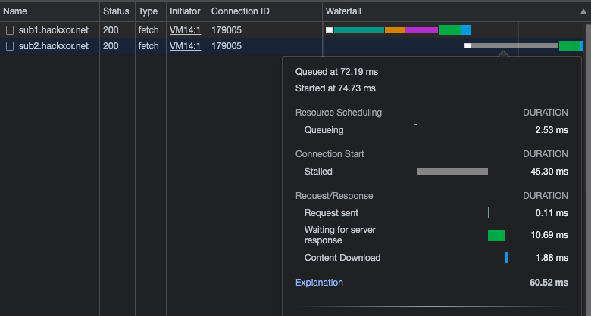Open the VM14:1 initiator link for sub1.hackxor.net
The height and width of the screenshot is (316, 591).
(184, 30)
